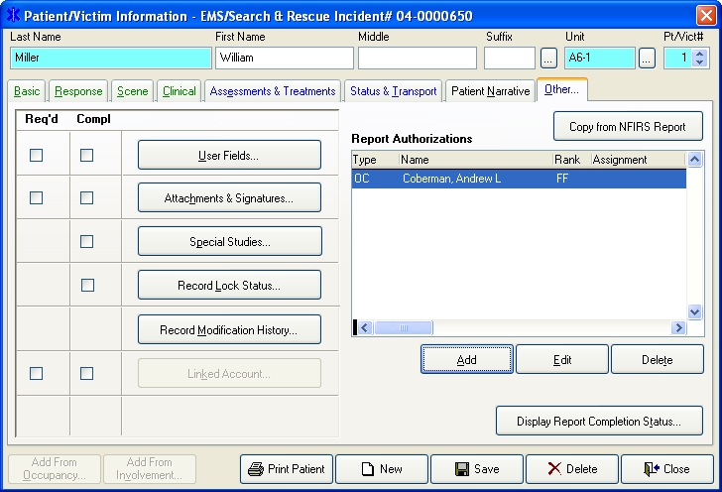Open Attachments & Signatures dialog
Screen dimensions: 722x492
(x=229, y=198)
